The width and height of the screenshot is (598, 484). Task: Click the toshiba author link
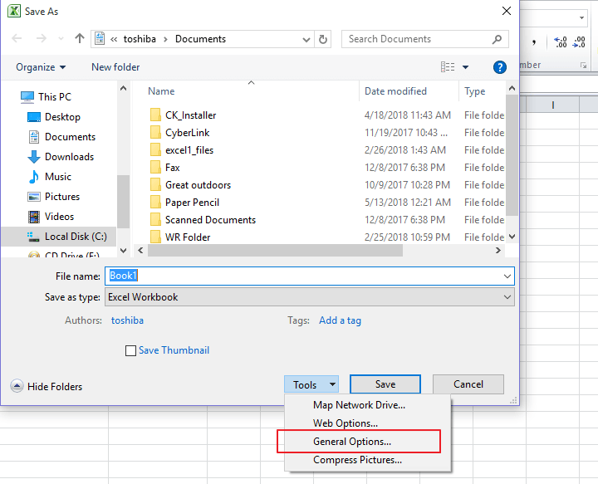point(127,320)
